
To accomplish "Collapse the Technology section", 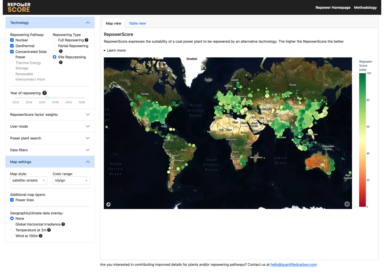I will (x=50, y=23).
